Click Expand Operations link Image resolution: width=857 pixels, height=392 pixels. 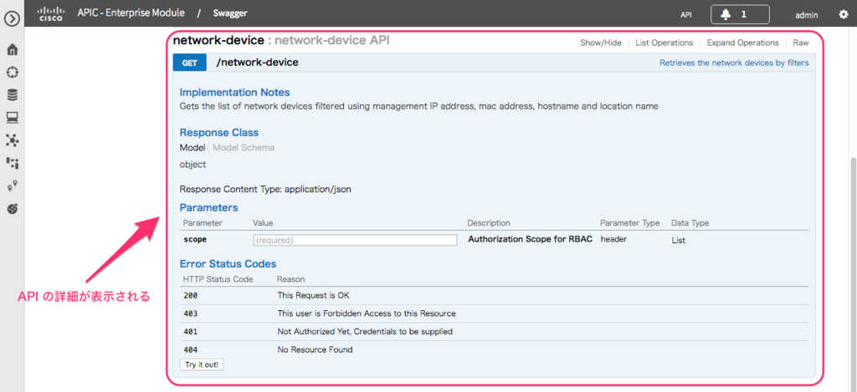point(743,43)
